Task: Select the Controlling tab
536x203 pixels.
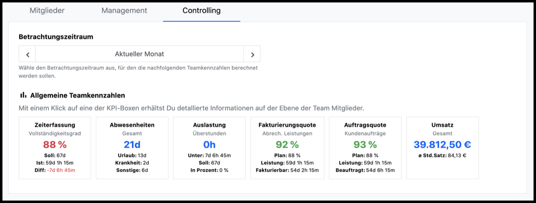Action: (x=201, y=10)
